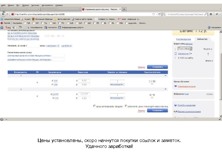222x167 pixels.
Task: Open the Самые популярные bookmark
Action: pyautogui.click(x=10, y=19)
